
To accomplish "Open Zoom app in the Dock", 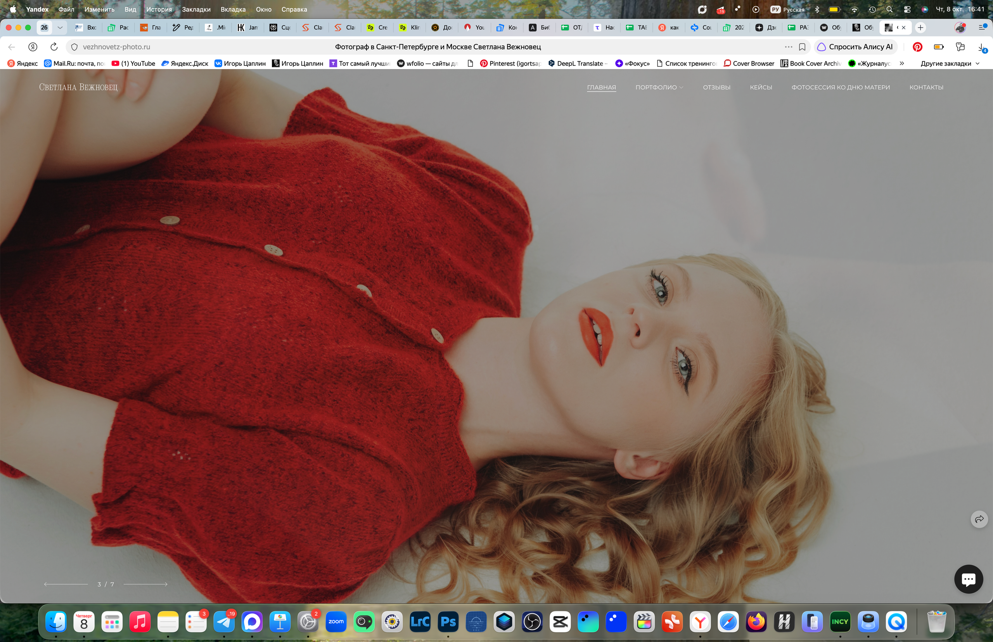I will pos(336,622).
